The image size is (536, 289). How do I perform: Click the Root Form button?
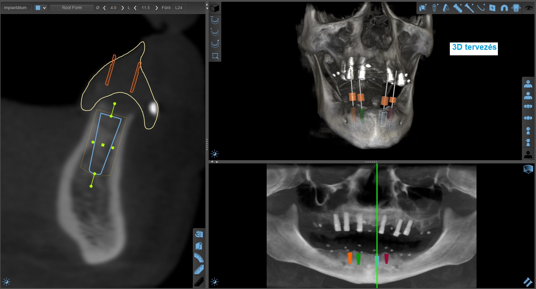[x=72, y=8]
